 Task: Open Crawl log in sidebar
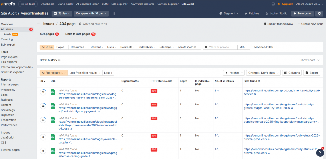pos(7,39)
